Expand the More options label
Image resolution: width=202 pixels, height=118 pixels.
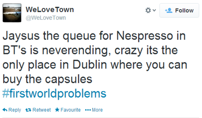[97, 110]
